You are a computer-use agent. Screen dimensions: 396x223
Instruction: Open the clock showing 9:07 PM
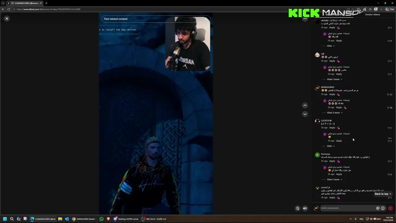coord(389,219)
